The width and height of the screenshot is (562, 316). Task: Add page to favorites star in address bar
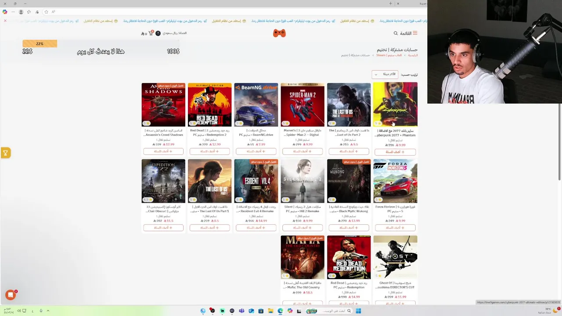pyautogui.click(x=46, y=12)
